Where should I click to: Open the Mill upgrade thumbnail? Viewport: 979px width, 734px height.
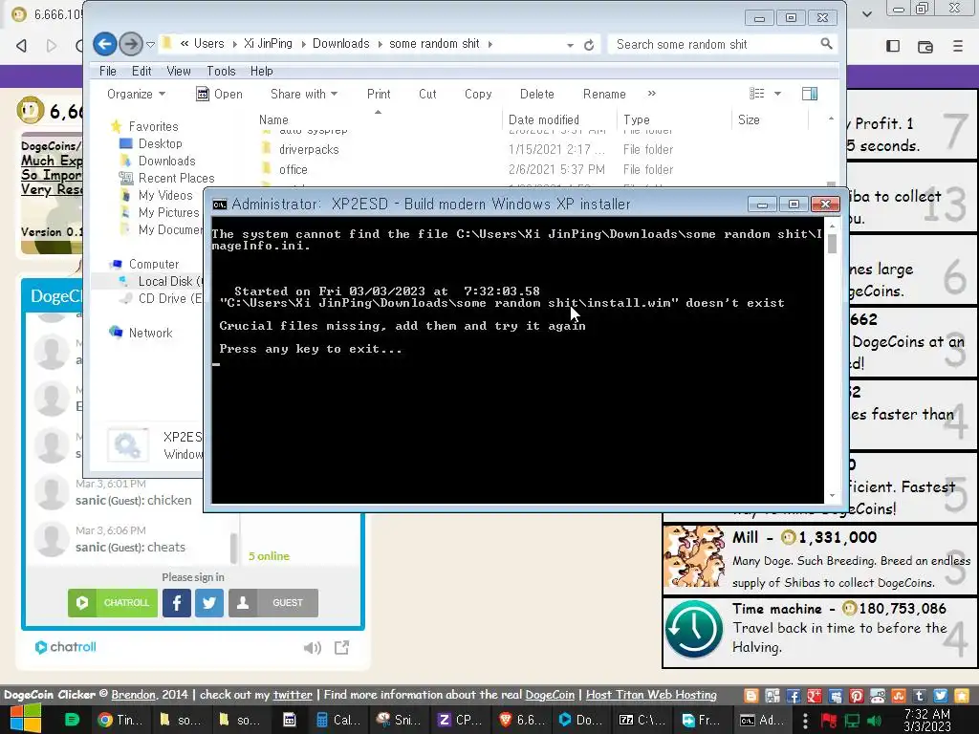coord(694,557)
